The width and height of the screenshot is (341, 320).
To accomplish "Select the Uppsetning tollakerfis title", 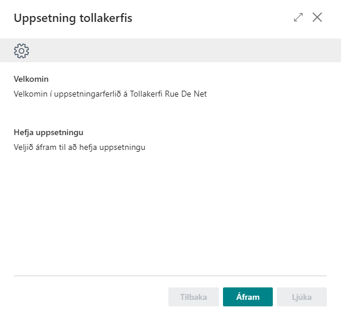I will click(x=73, y=18).
